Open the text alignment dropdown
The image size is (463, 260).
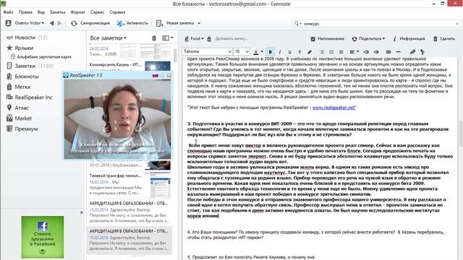tap(354, 52)
